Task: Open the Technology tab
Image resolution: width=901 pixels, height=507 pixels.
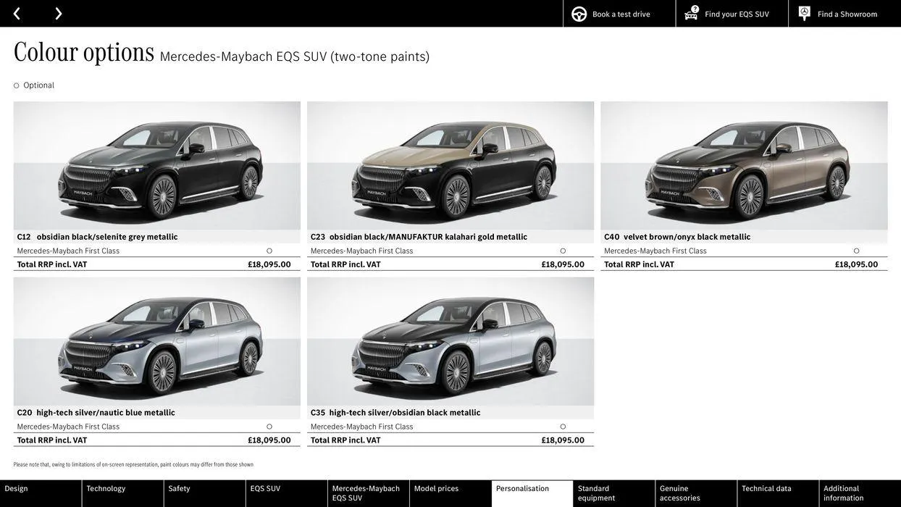Action: click(122, 493)
